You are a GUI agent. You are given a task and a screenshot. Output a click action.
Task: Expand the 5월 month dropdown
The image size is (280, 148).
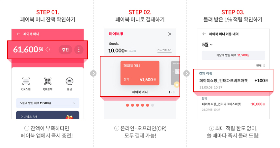coord(207,44)
